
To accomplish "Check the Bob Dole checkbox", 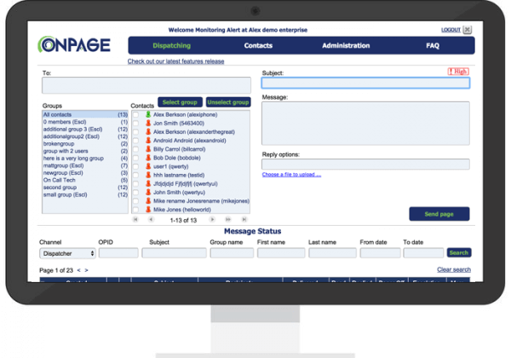I will pos(135,158).
